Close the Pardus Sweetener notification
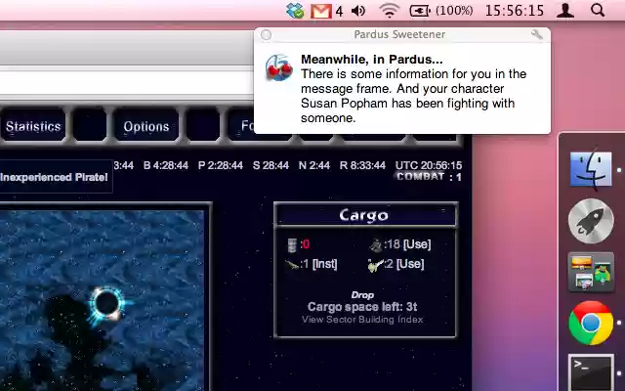 tap(266, 35)
